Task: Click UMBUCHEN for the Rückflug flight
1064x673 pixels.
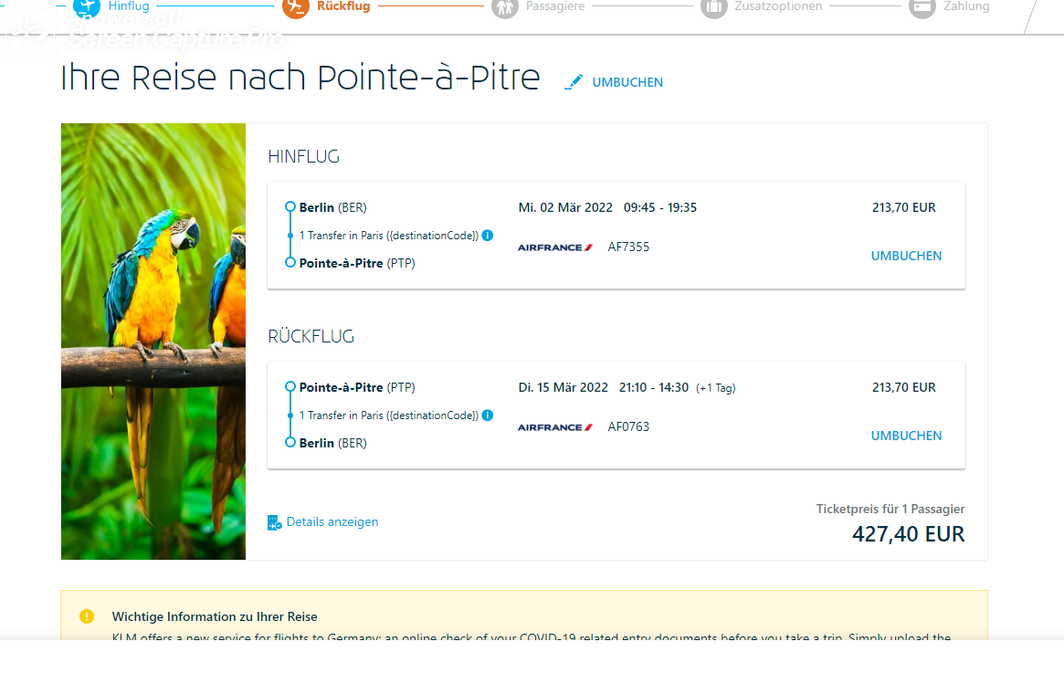Action: coord(907,436)
